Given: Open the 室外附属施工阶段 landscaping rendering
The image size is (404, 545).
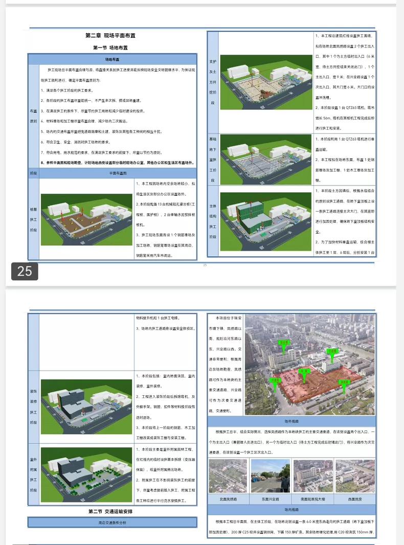Looking at the screenshot, I should coord(86,475).
